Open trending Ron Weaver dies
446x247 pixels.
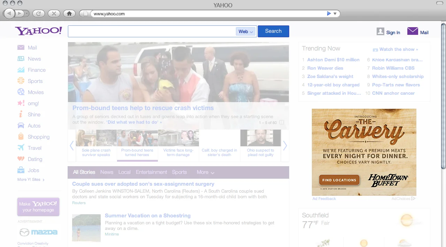325,68
